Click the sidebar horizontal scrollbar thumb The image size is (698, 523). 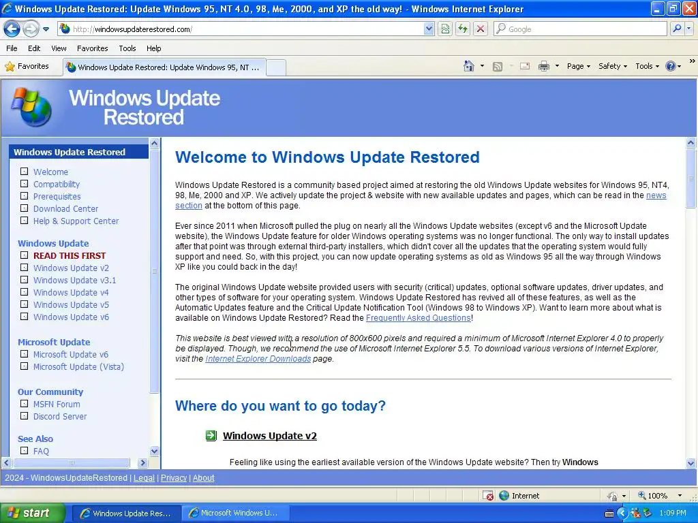pos(71,462)
